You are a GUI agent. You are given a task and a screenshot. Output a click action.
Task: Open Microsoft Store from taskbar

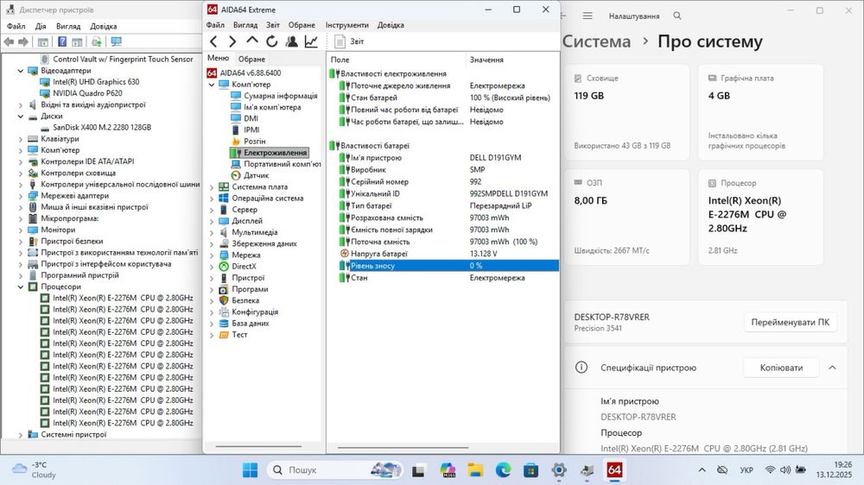(x=531, y=470)
